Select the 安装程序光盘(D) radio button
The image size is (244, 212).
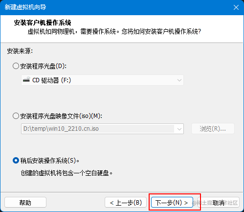click(16, 66)
